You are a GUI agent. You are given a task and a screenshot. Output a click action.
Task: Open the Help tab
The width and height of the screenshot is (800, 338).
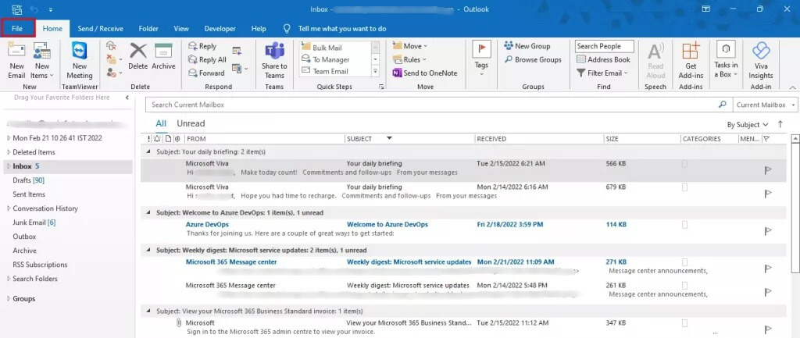tap(259, 29)
